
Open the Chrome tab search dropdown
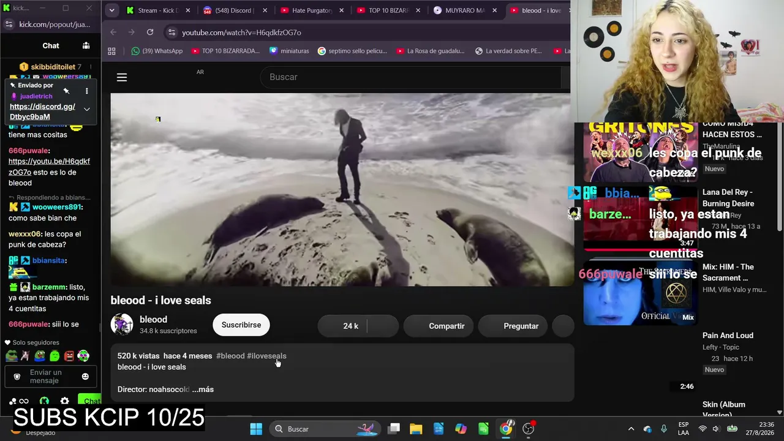[111, 10]
